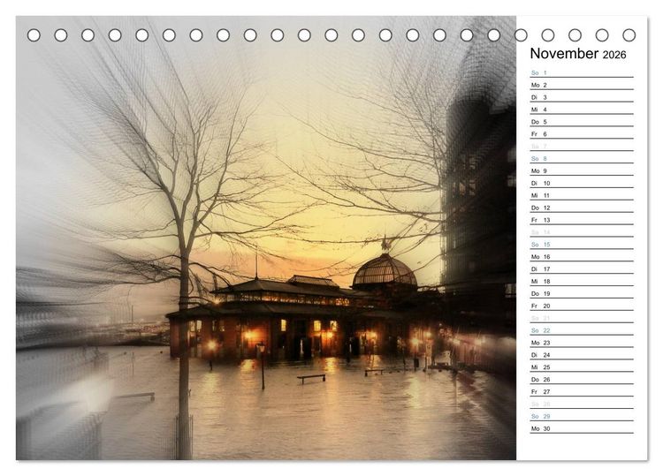Click the 'Mo 23' date entry
The width and height of the screenshot is (663, 476).
pyautogui.click(x=582, y=342)
